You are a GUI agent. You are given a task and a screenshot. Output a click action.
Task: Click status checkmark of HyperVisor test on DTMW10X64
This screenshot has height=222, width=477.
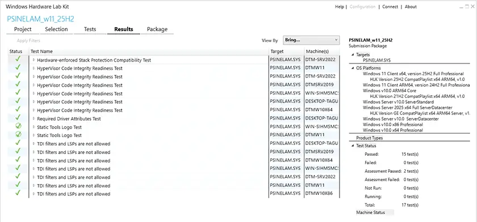18,109
